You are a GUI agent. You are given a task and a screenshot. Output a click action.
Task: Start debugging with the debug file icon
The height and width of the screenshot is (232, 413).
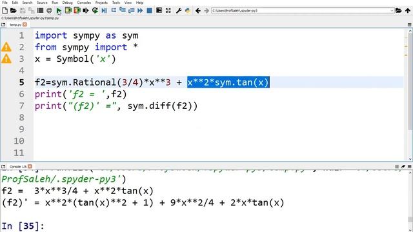tap(105, 10)
